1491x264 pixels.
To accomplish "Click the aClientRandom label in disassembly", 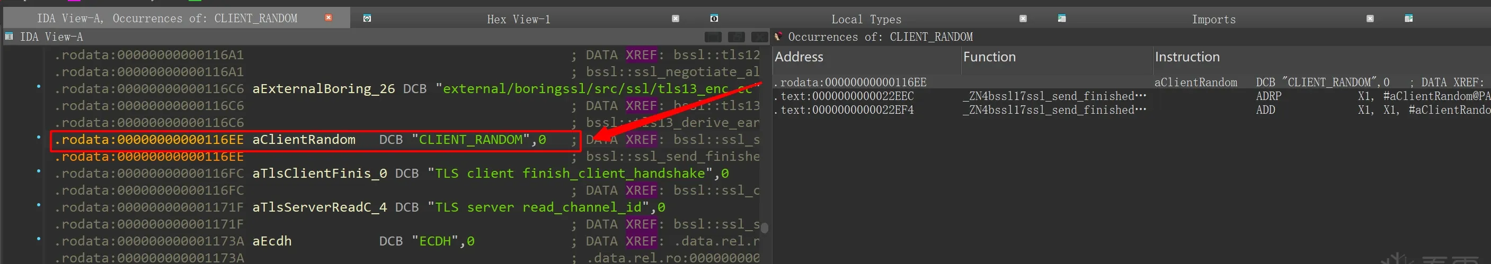I will pyautogui.click(x=304, y=140).
